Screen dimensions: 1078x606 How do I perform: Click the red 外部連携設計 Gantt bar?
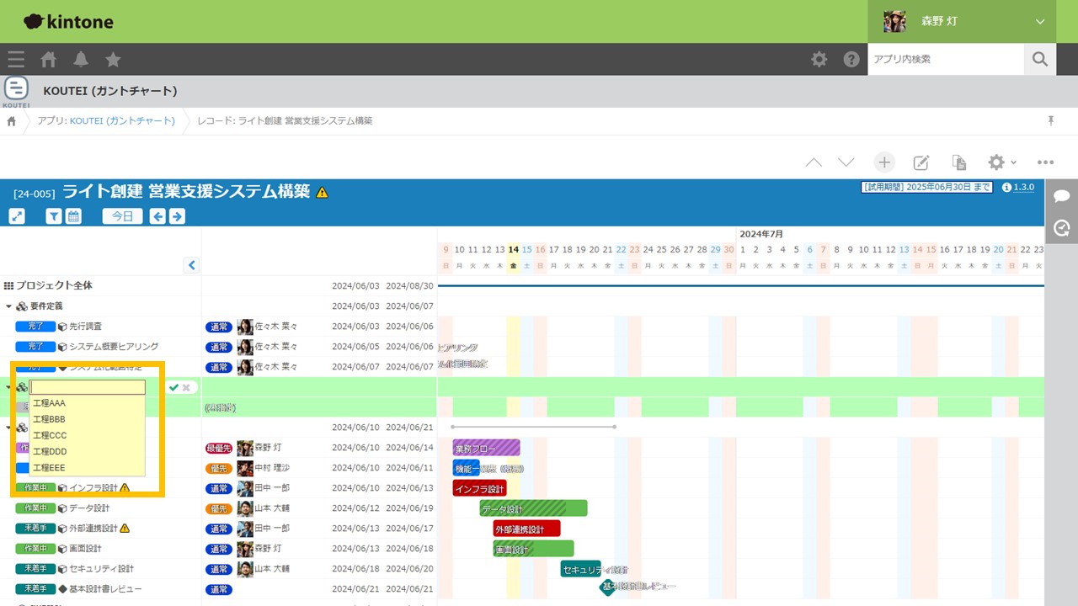coord(526,529)
